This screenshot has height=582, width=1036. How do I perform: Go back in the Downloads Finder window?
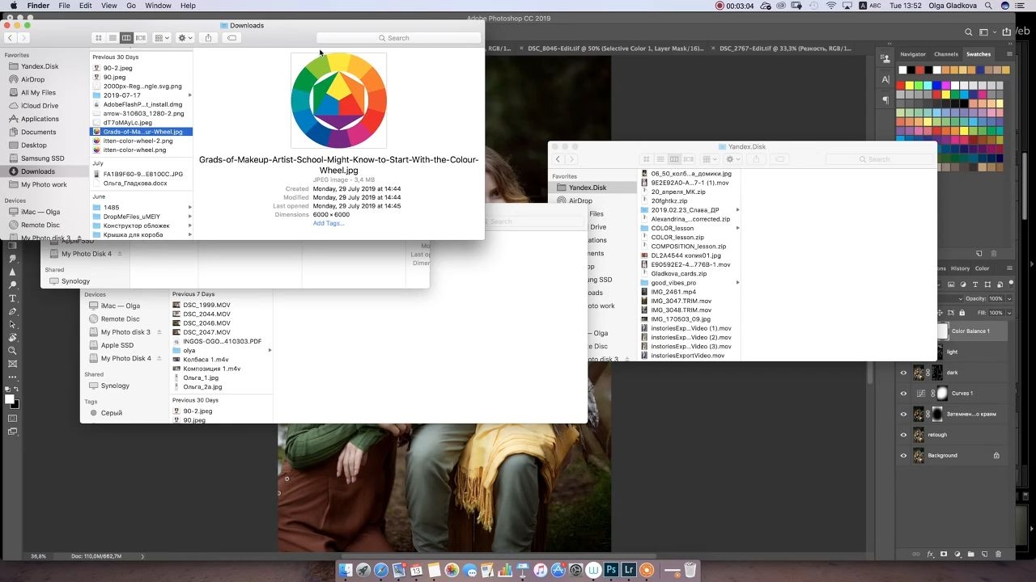click(10, 38)
